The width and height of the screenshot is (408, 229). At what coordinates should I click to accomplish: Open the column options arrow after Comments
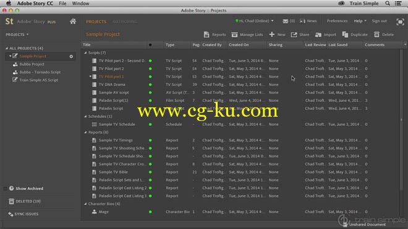point(405,44)
